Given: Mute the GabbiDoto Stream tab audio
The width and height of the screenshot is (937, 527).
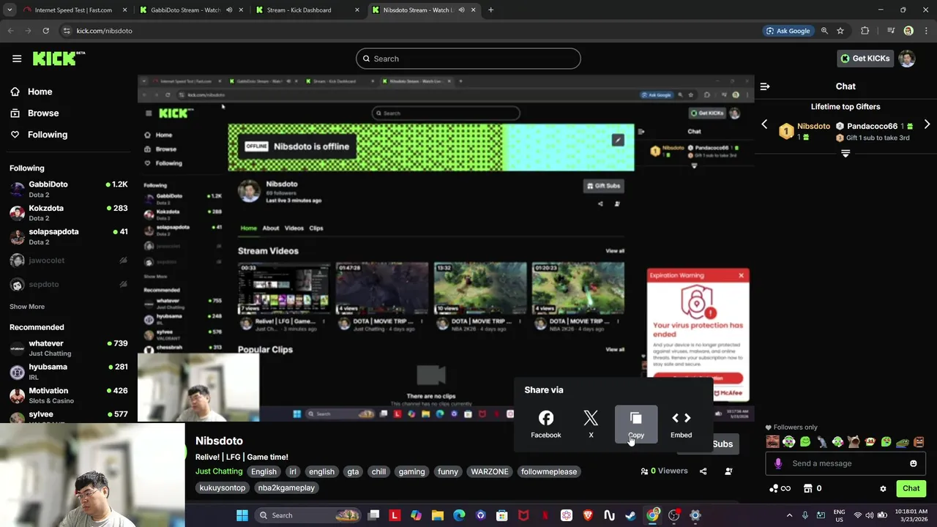Looking at the screenshot, I should click(229, 10).
